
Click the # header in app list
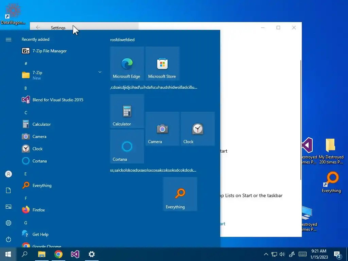(x=26, y=64)
